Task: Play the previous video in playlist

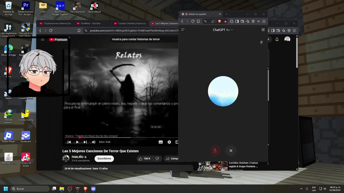Action: tap(69, 142)
